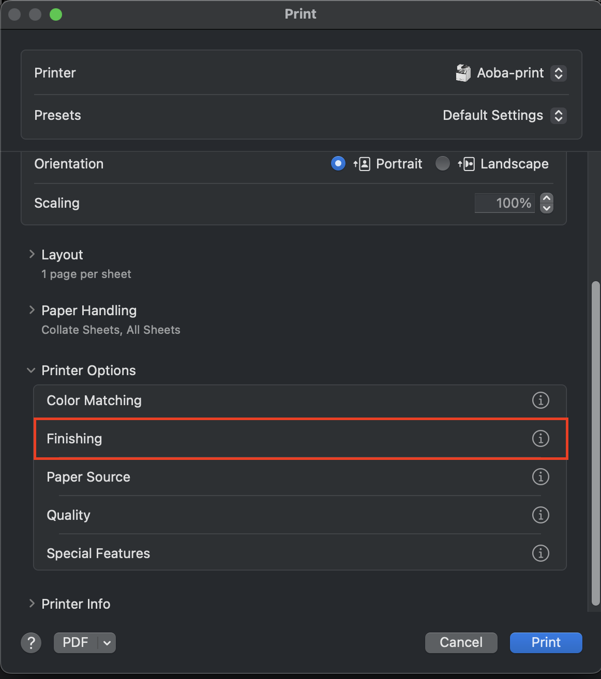Collapse the Printer Options section

pyautogui.click(x=31, y=371)
